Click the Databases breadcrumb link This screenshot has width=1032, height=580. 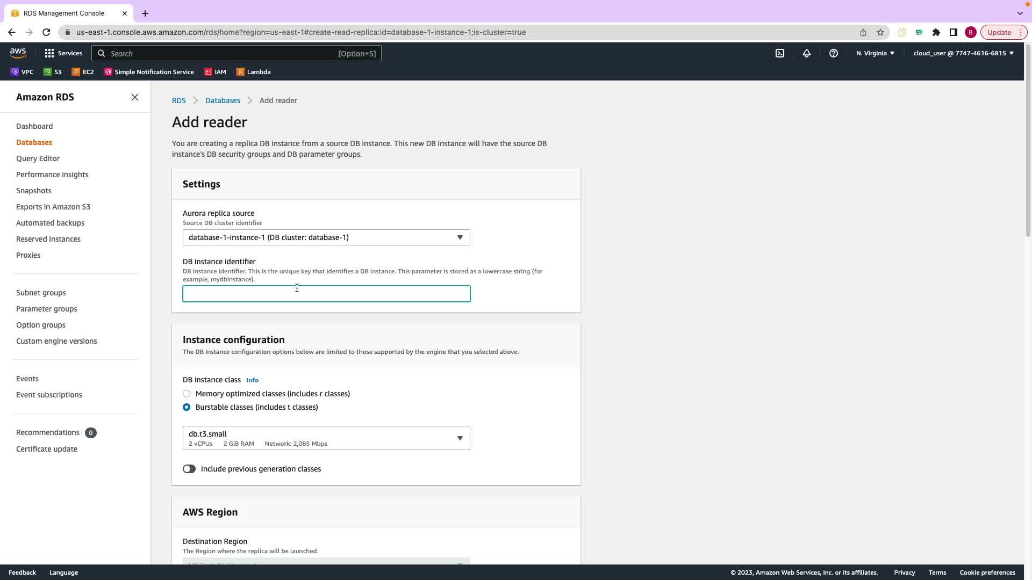[223, 100]
